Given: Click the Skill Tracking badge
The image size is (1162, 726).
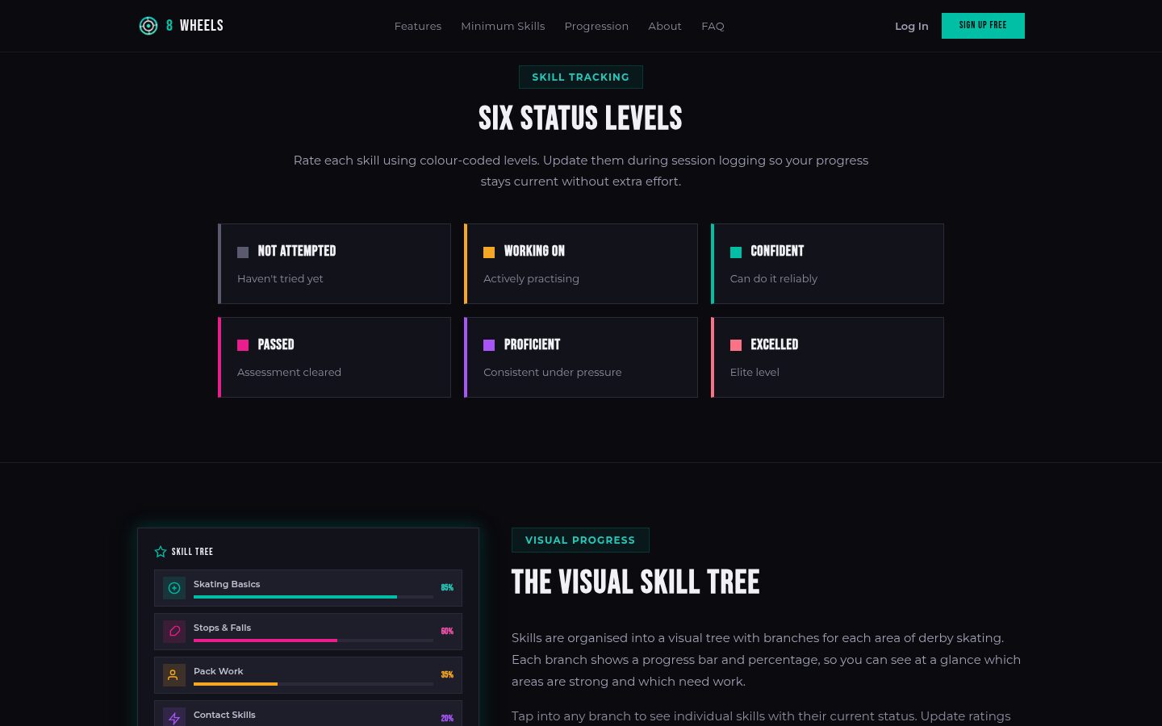Looking at the screenshot, I should tap(581, 77).
